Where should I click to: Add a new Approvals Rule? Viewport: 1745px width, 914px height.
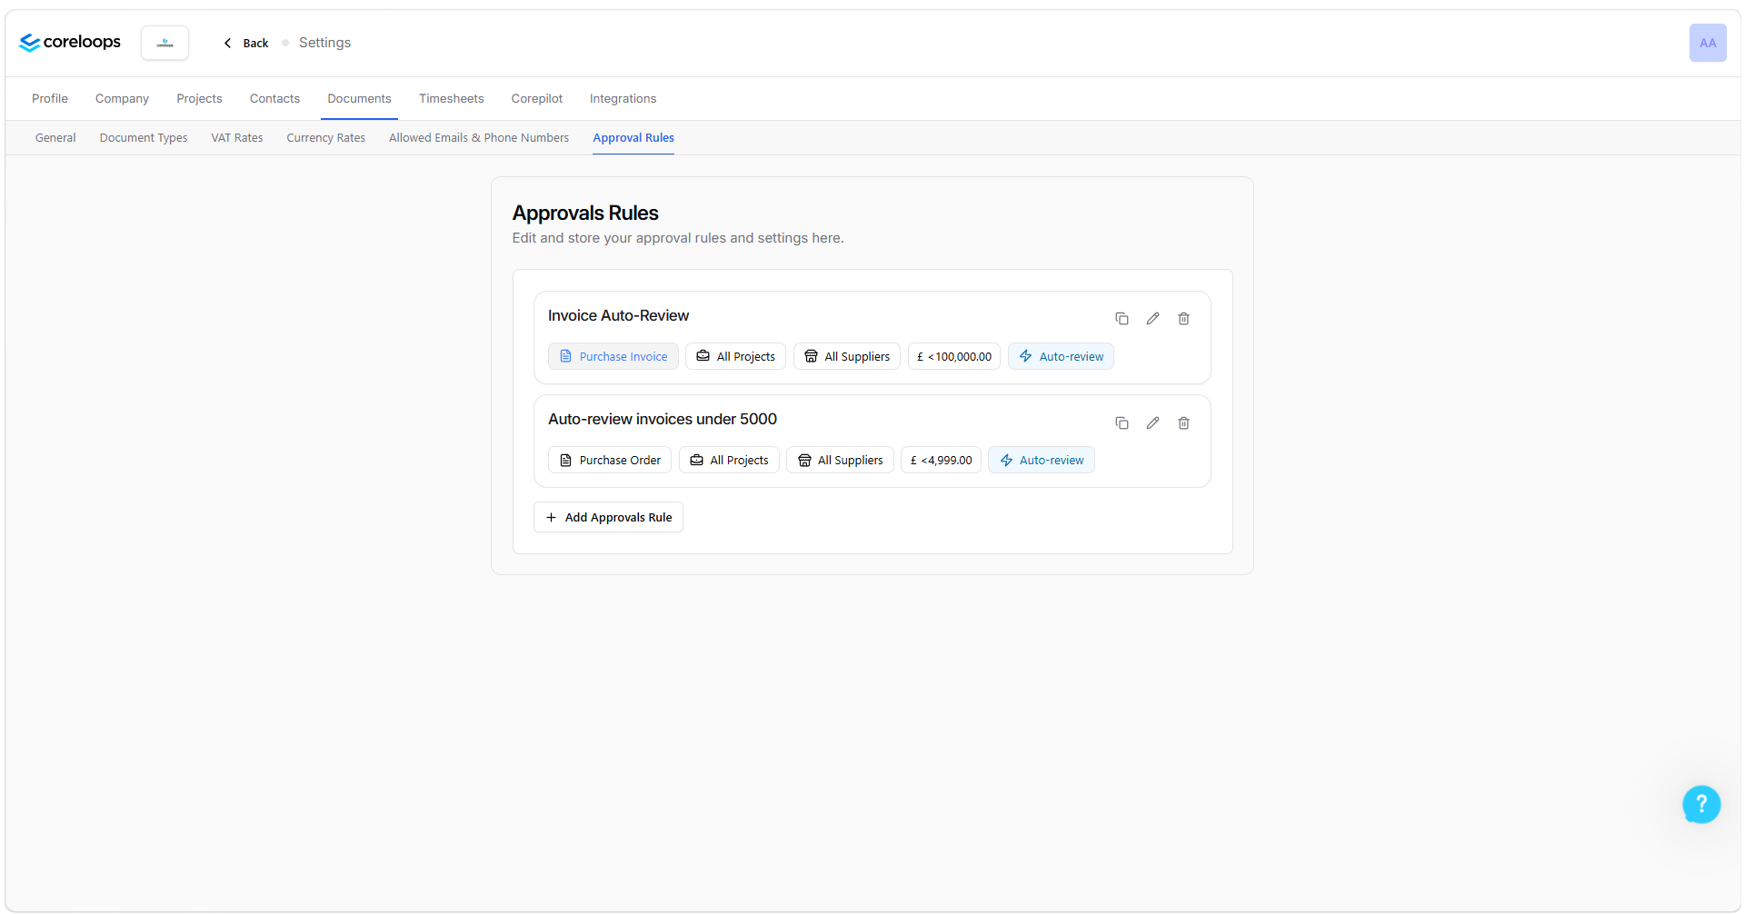point(608,517)
